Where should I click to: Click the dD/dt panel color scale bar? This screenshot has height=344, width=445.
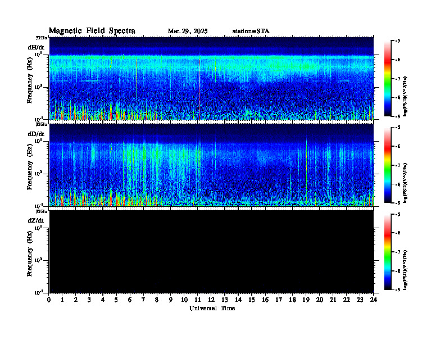[x=388, y=165]
